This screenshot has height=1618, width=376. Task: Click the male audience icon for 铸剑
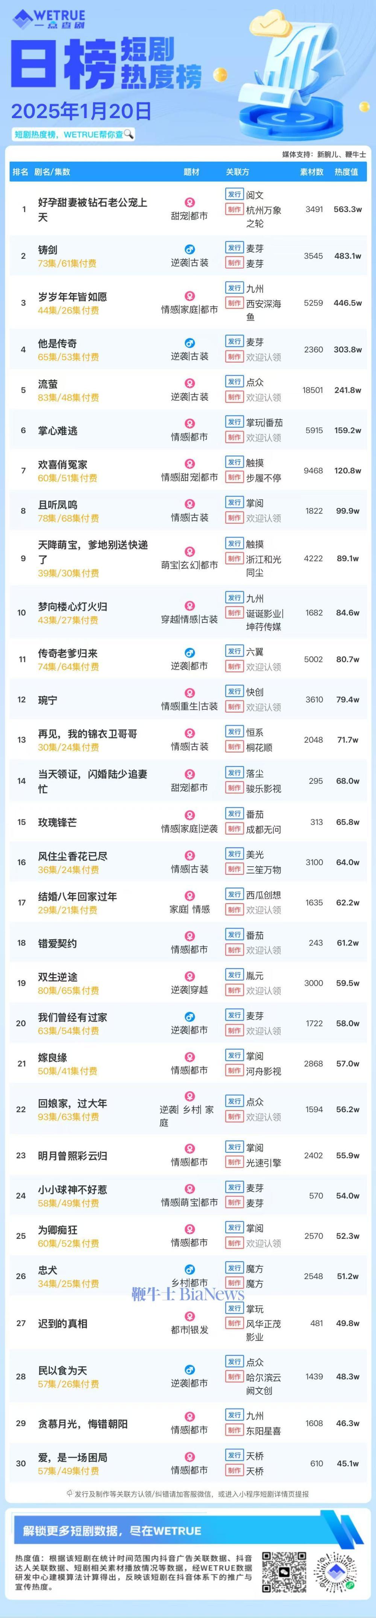[x=190, y=249]
